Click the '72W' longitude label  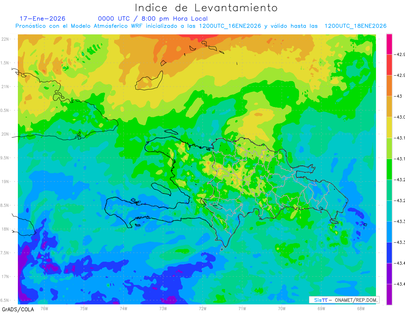point(202,308)
